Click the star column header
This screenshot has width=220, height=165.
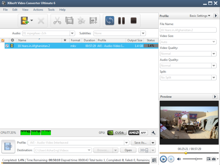[65, 40]
